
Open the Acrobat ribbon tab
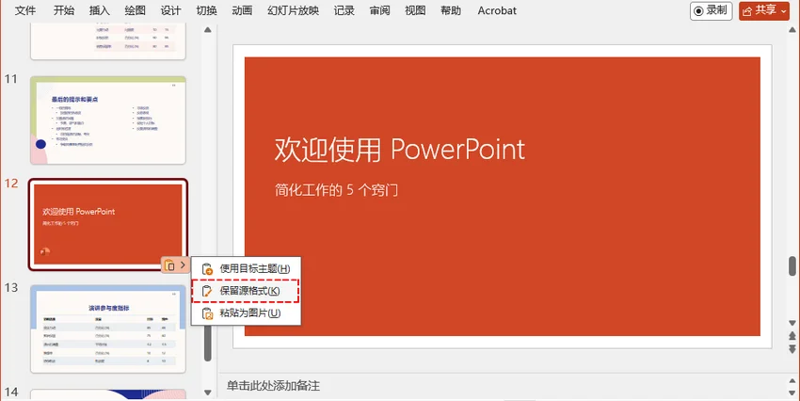[497, 10]
